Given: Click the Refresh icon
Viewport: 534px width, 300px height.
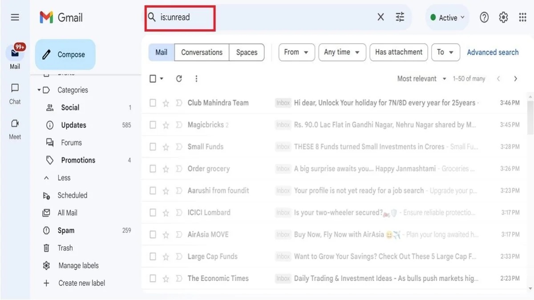Looking at the screenshot, I should click(179, 79).
